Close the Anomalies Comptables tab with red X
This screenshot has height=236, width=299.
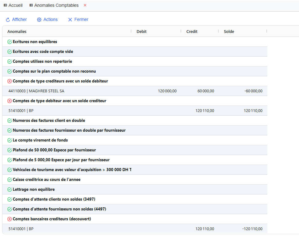(85, 5)
